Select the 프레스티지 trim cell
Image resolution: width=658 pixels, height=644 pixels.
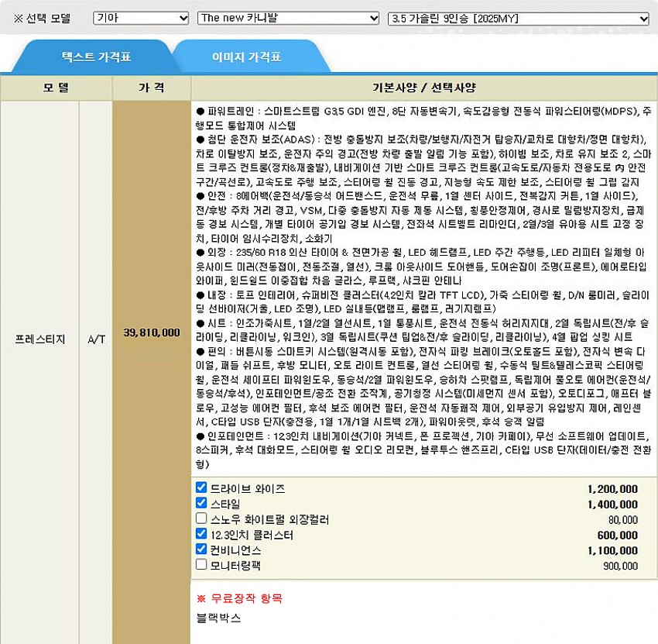(x=40, y=339)
